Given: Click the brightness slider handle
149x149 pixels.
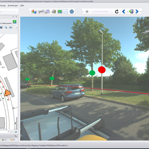Looking at the screenshot, I should pos(107,12).
